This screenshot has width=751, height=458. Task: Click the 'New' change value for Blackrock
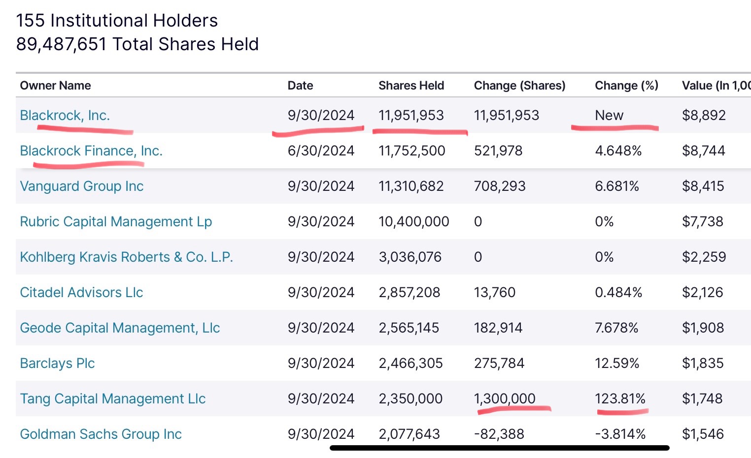pos(609,115)
